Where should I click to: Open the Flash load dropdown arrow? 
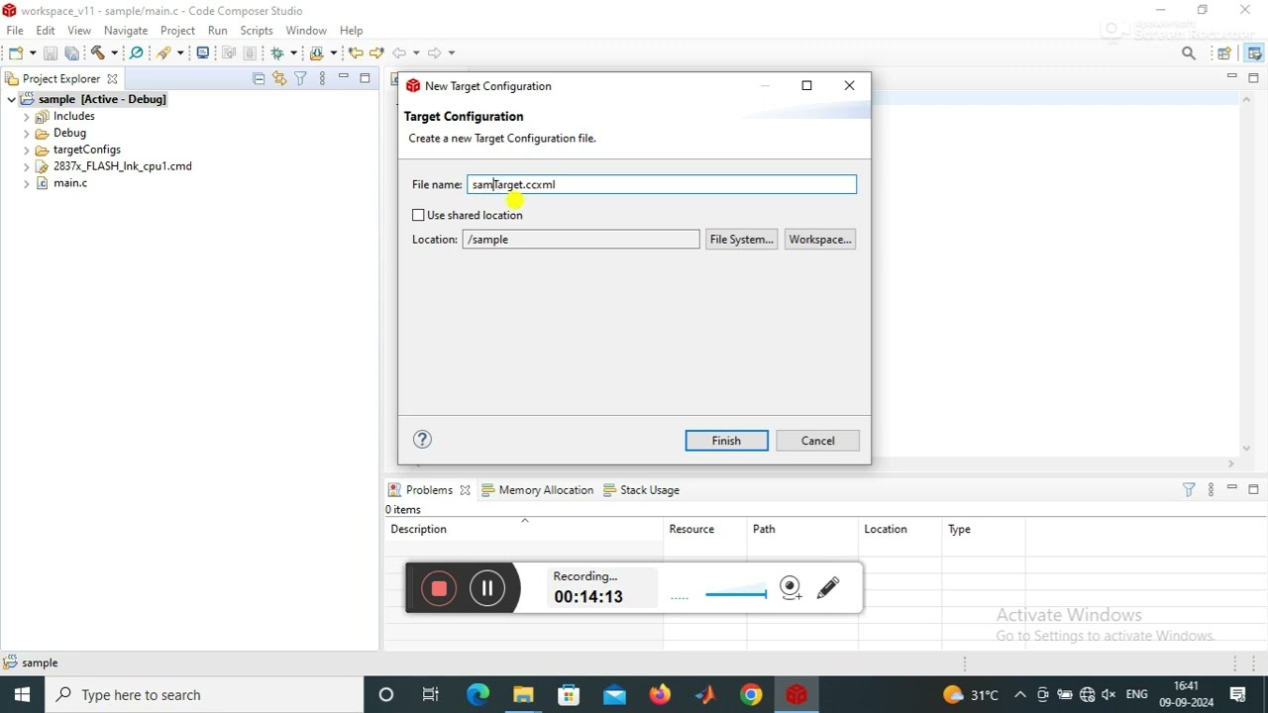click(334, 52)
